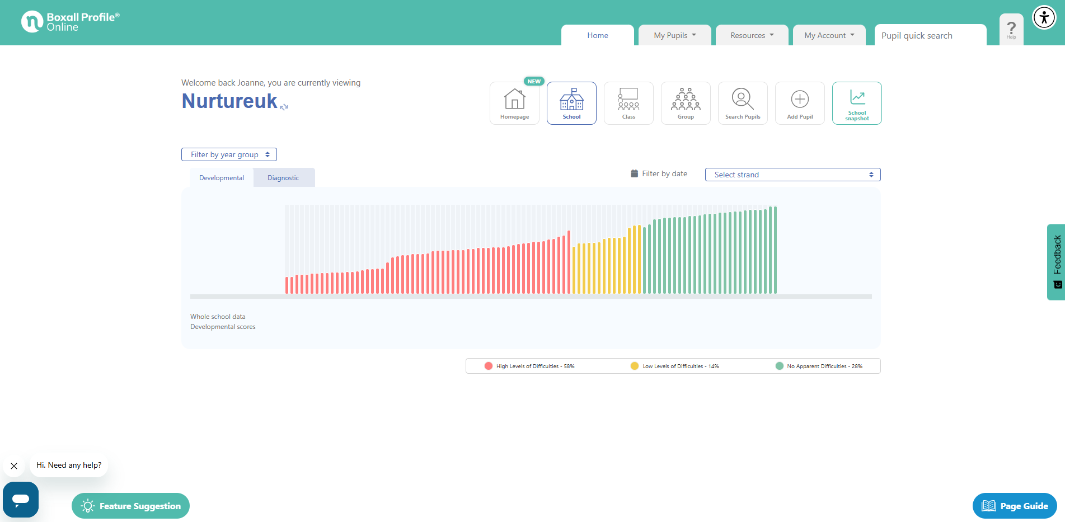Click the 'Developmental scores' caption
This screenshot has height=522, width=1065.
(x=223, y=327)
